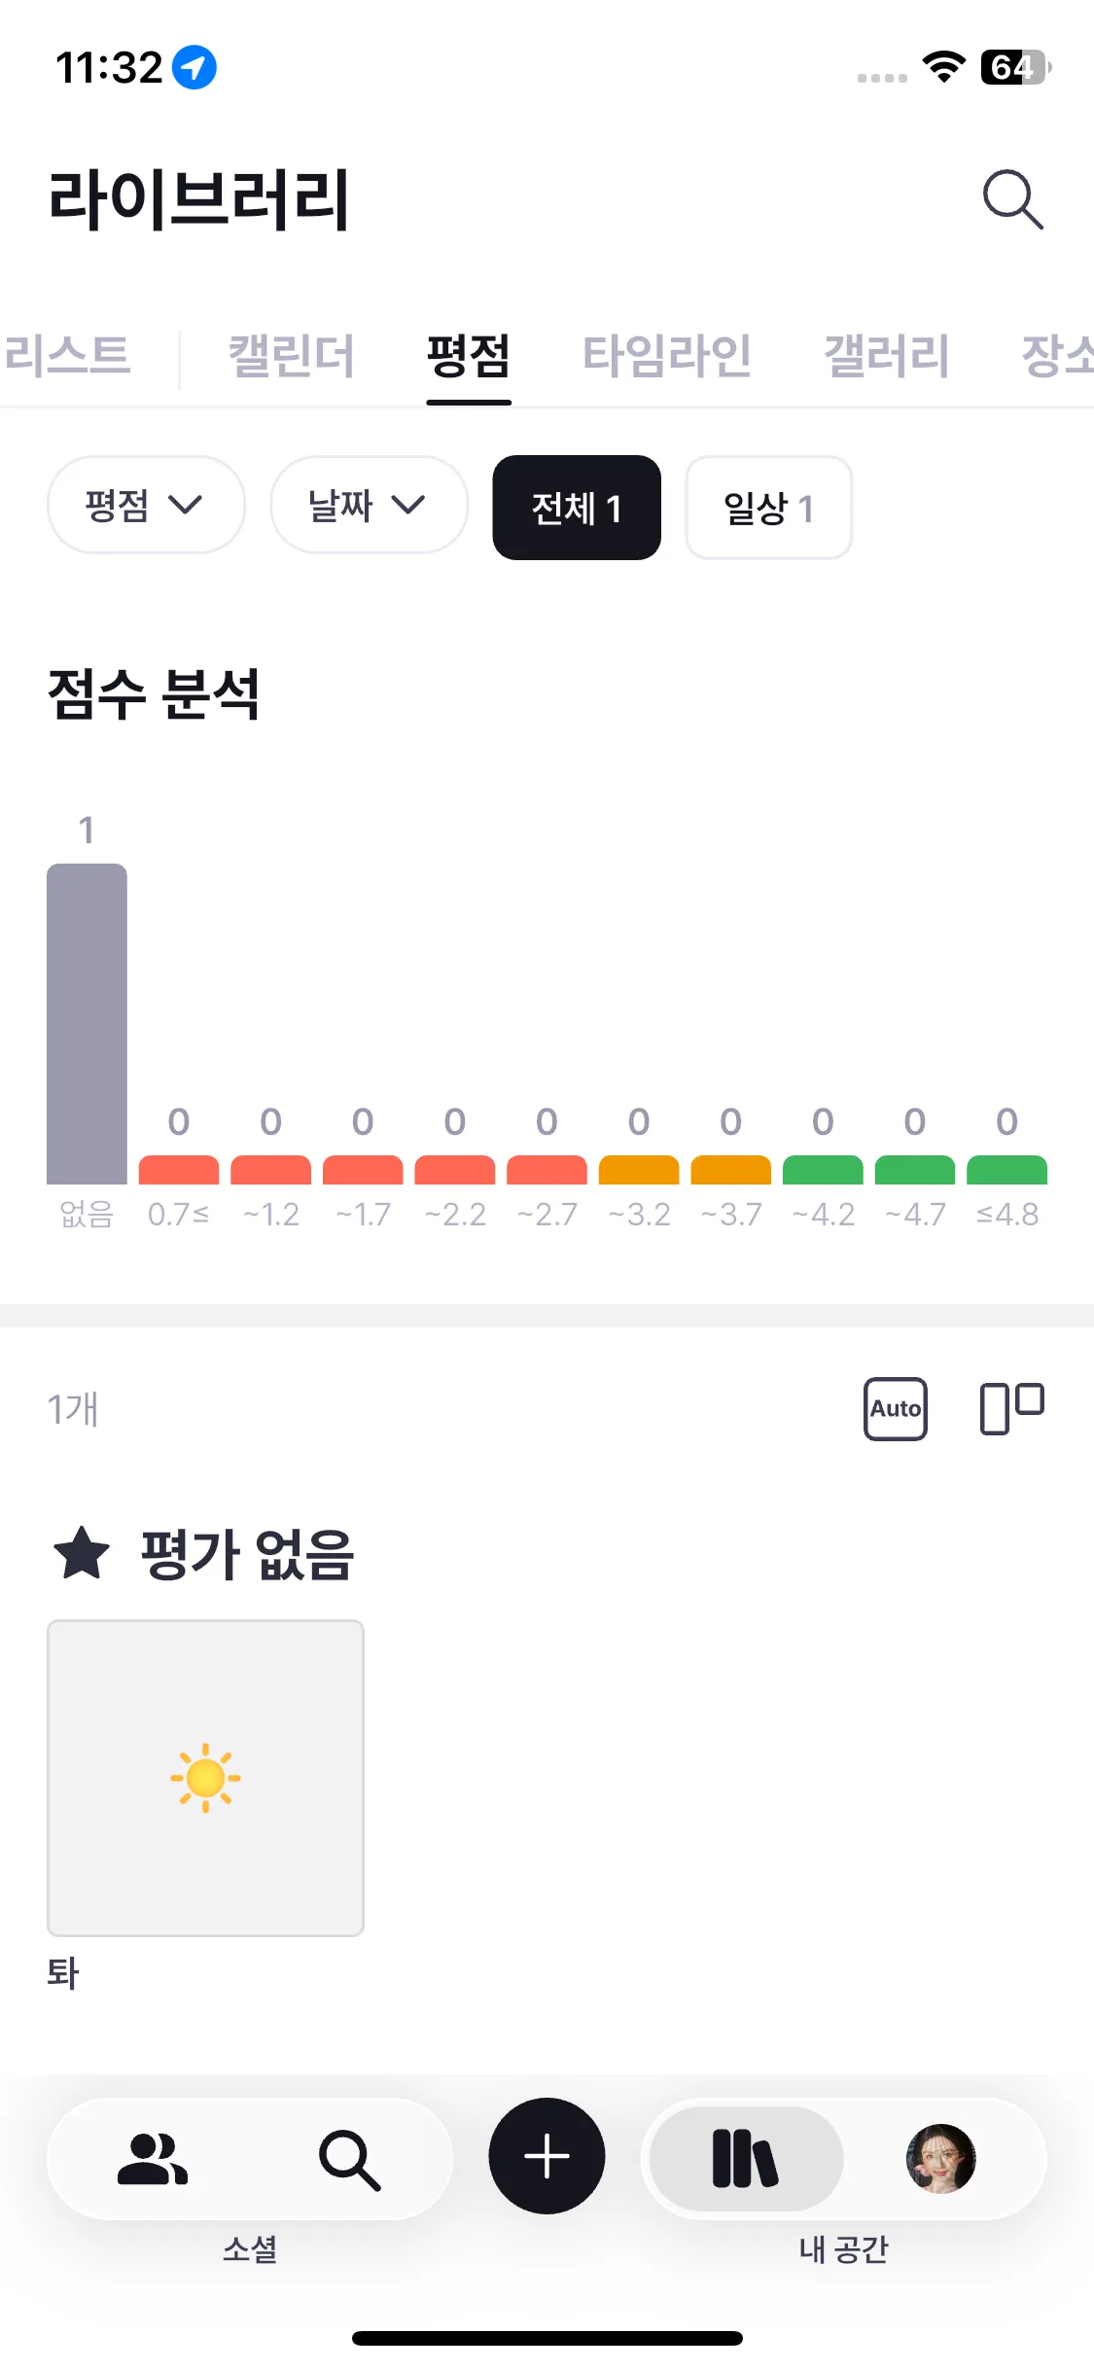Tap the star icon beside 평가 없음
This screenshot has width=1094, height=2369.
point(82,1553)
